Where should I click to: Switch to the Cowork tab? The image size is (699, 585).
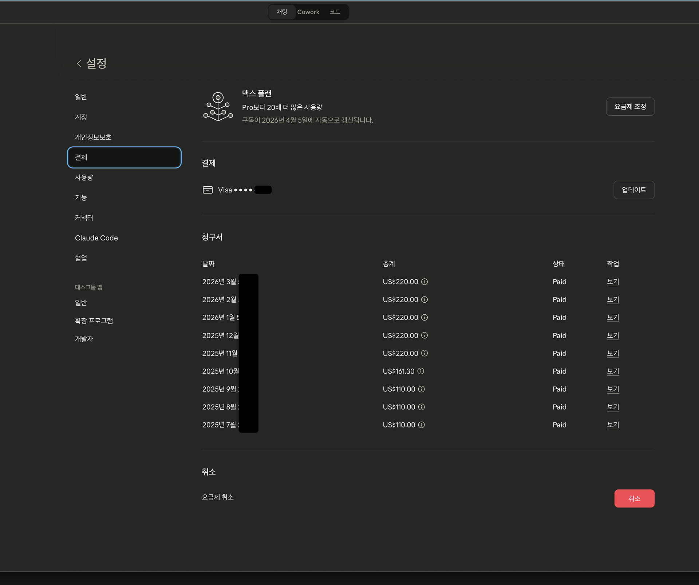tap(308, 12)
